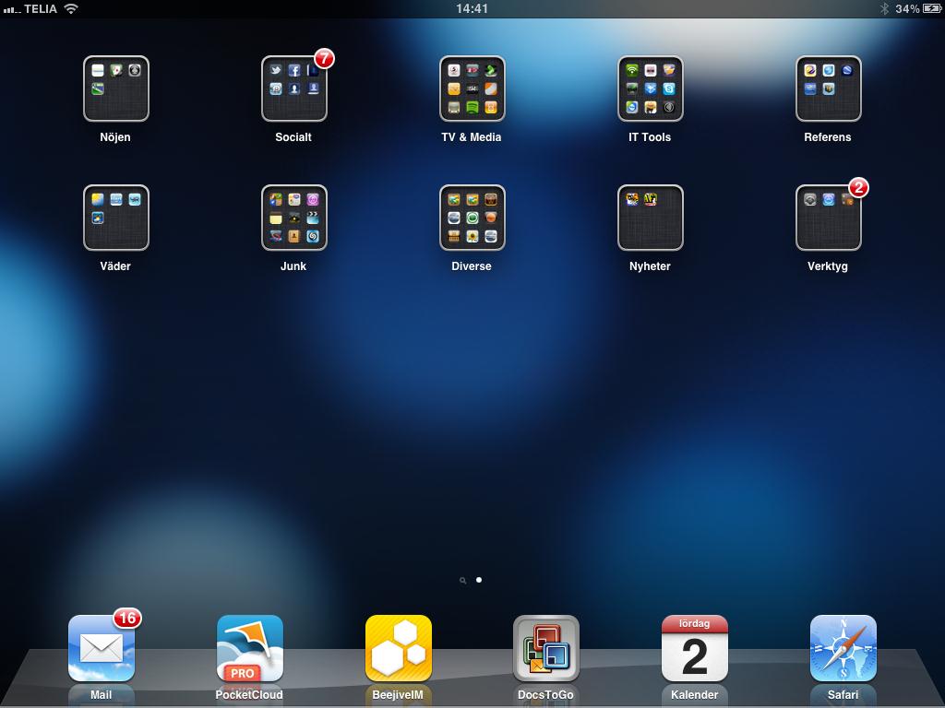945x708 pixels.
Task: Open the Junk folder
Action: [293, 218]
